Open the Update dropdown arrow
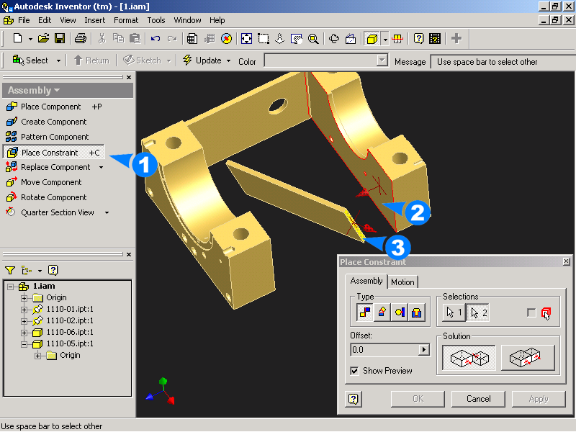 228,60
